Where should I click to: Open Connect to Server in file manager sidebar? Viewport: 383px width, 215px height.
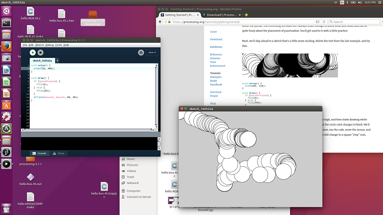pos(139,197)
